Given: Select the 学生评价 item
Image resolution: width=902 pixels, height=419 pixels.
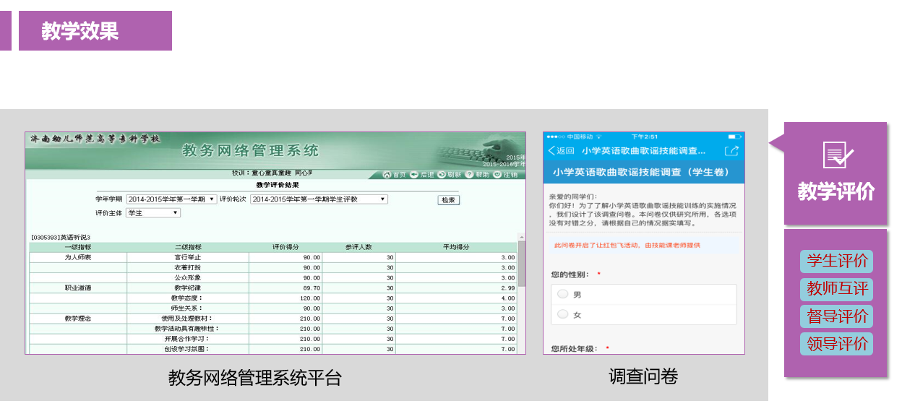Looking at the screenshot, I should pos(836,262).
